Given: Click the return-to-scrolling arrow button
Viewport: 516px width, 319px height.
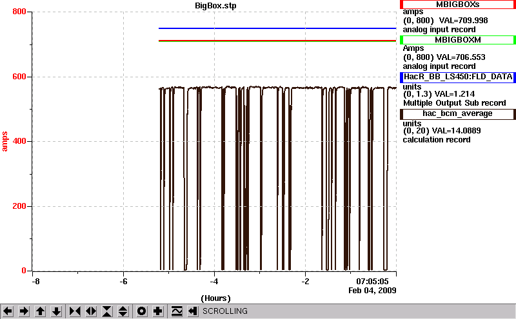Looking at the screenshot, I should tap(193, 311).
